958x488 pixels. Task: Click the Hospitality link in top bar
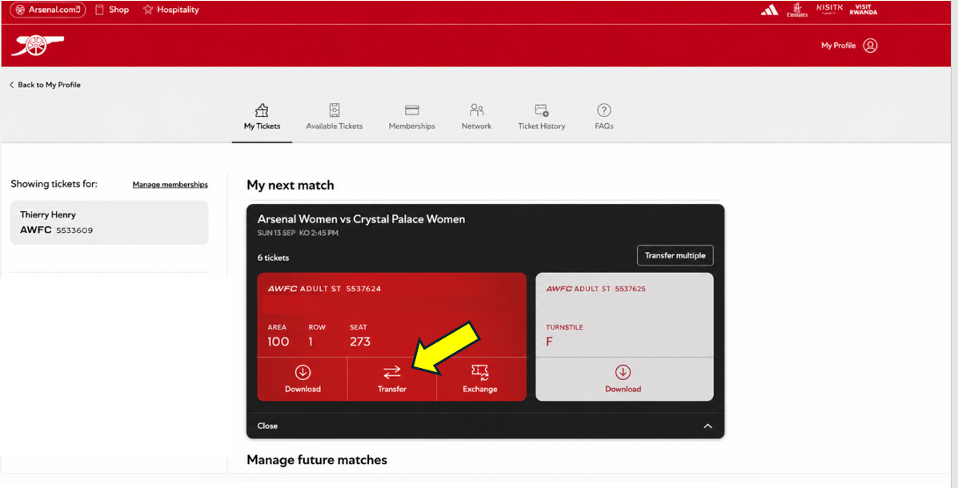pyautogui.click(x=178, y=10)
